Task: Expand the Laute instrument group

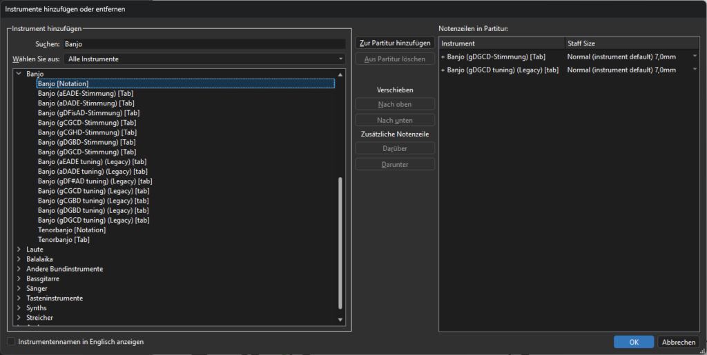Action: [19, 250]
